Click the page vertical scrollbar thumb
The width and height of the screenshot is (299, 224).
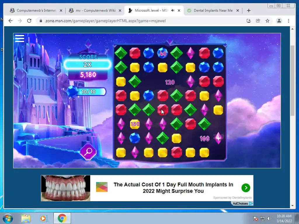click(292, 80)
